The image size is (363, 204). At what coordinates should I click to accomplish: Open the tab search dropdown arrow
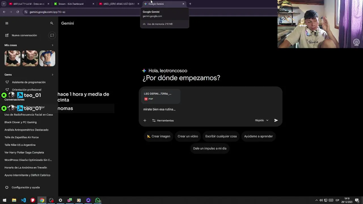4,4
